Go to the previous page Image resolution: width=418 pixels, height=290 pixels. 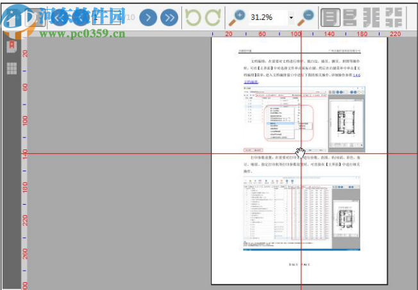pos(81,17)
